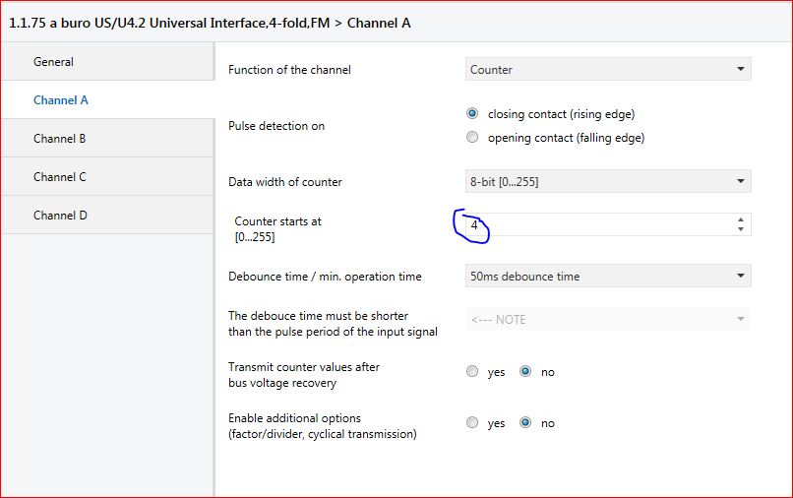This screenshot has height=498, width=793.
Task: Switch to the Channel B tab
Action: click(x=60, y=139)
